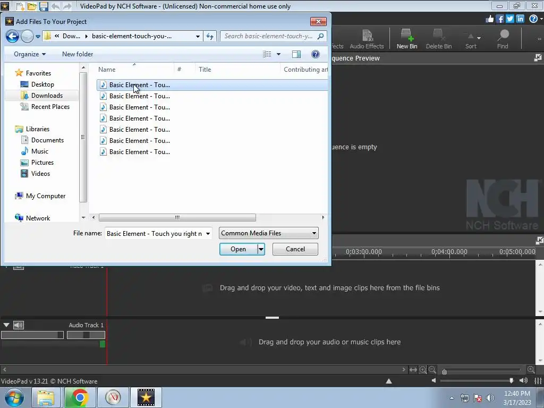
Task: Click Audio Effects toolbar button
Action: [367, 39]
